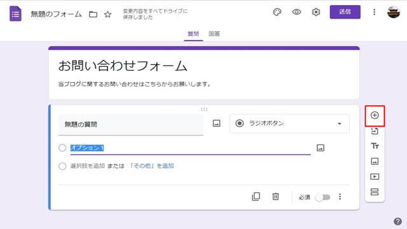Toggle the 必須 required switch
Viewport: 407px width, 229px height.
click(322, 197)
